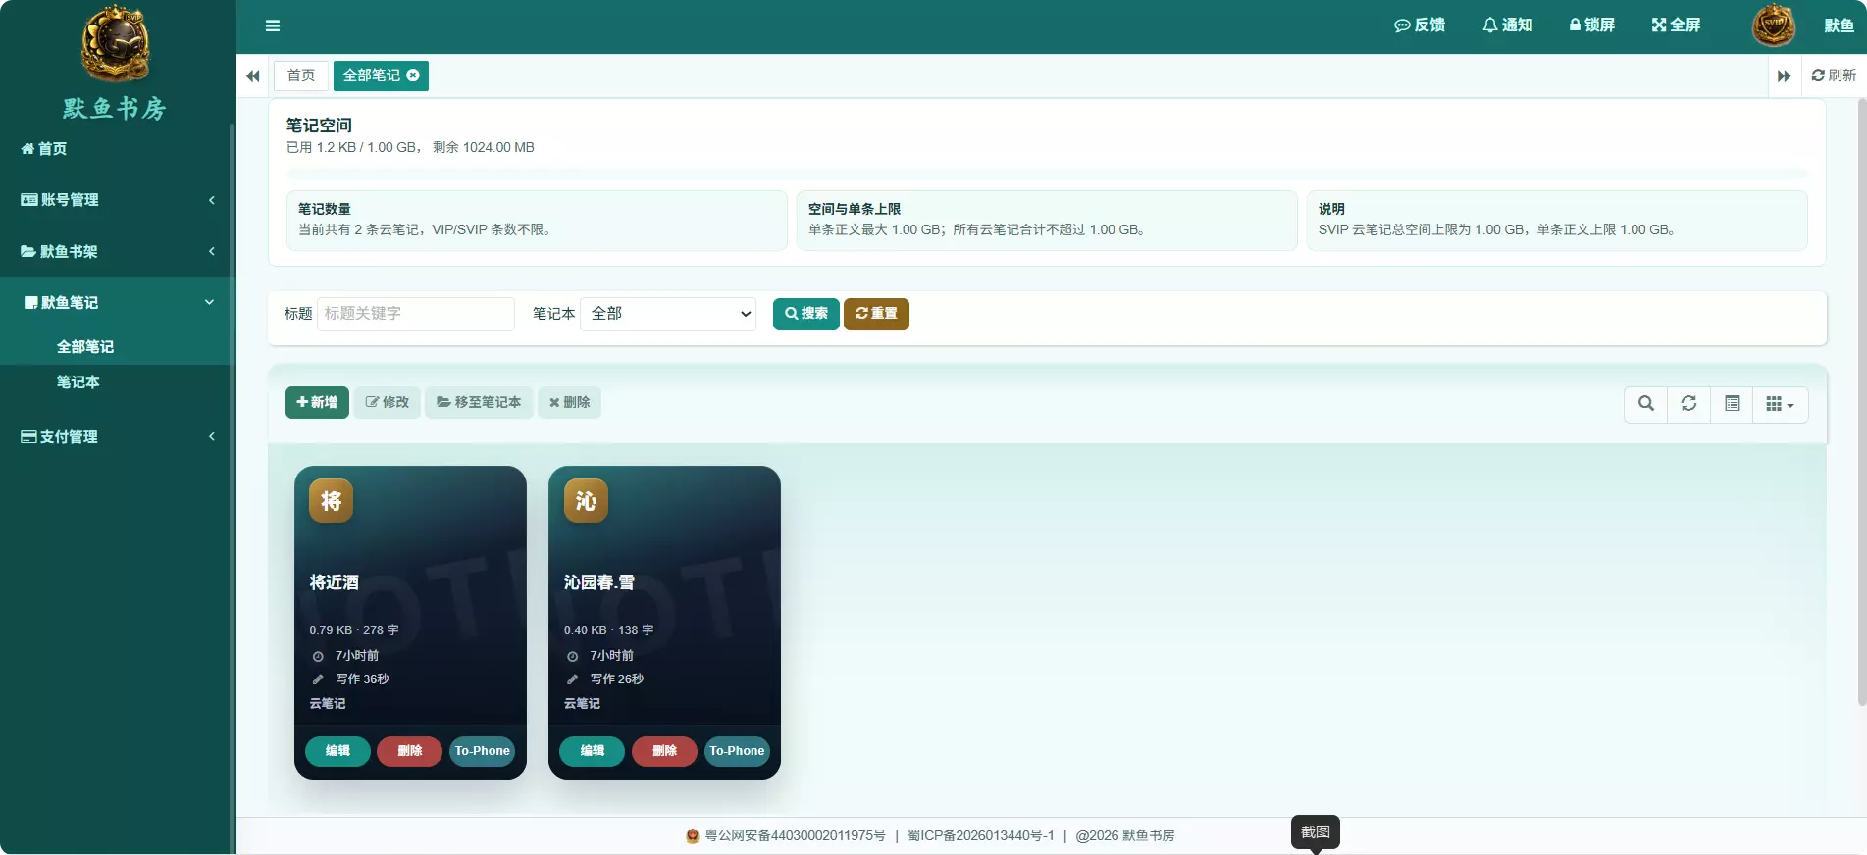Enter 全屏 fullscreen mode

pos(1676,25)
